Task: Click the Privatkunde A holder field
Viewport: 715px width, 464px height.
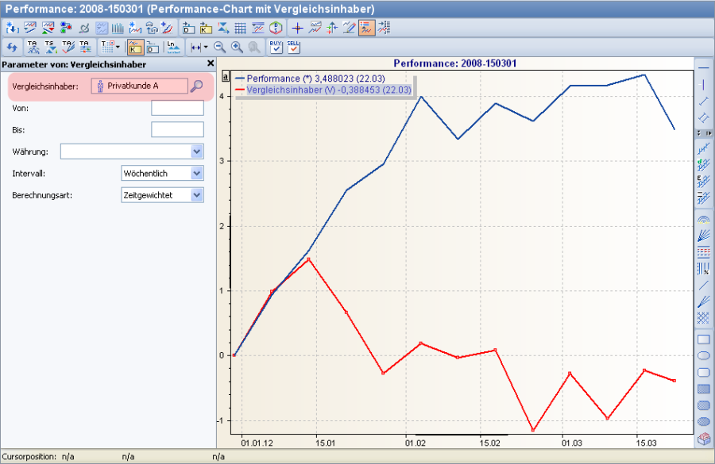Action: tap(140, 86)
